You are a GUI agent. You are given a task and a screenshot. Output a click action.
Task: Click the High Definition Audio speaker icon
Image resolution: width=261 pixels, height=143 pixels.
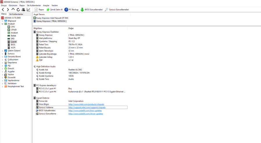[35, 66]
